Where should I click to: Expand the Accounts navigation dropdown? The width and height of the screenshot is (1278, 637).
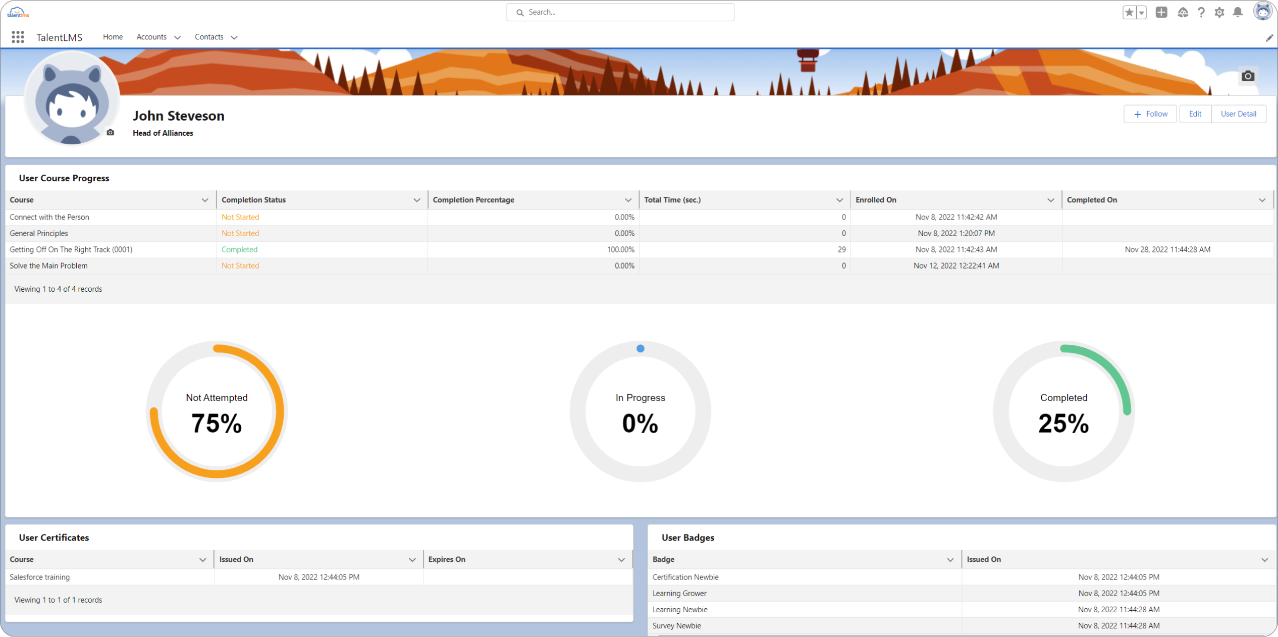177,37
